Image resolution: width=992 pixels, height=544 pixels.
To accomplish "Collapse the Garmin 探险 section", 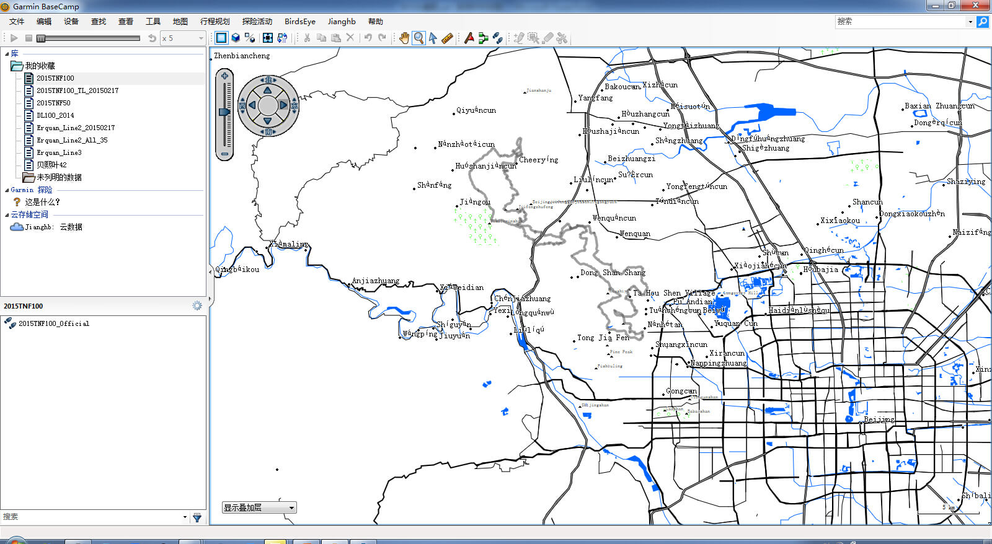I will pos(6,190).
